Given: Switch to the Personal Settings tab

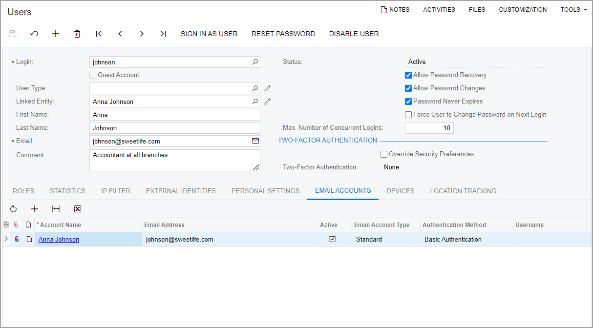Looking at the screenshot, I should point(265,191).
